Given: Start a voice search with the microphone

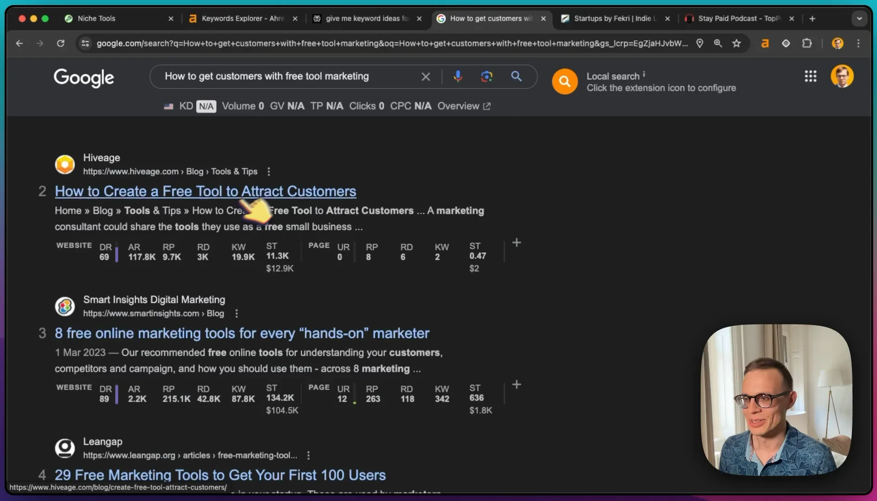Looking at the screenshot, I should click(458, 77).
